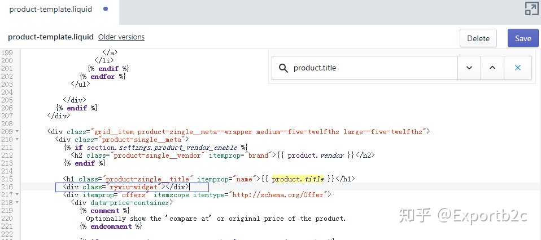
Task: Click the search magnifier icon
Action: tap(283, 68)
